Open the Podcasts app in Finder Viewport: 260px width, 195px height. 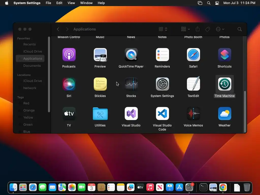69,55
